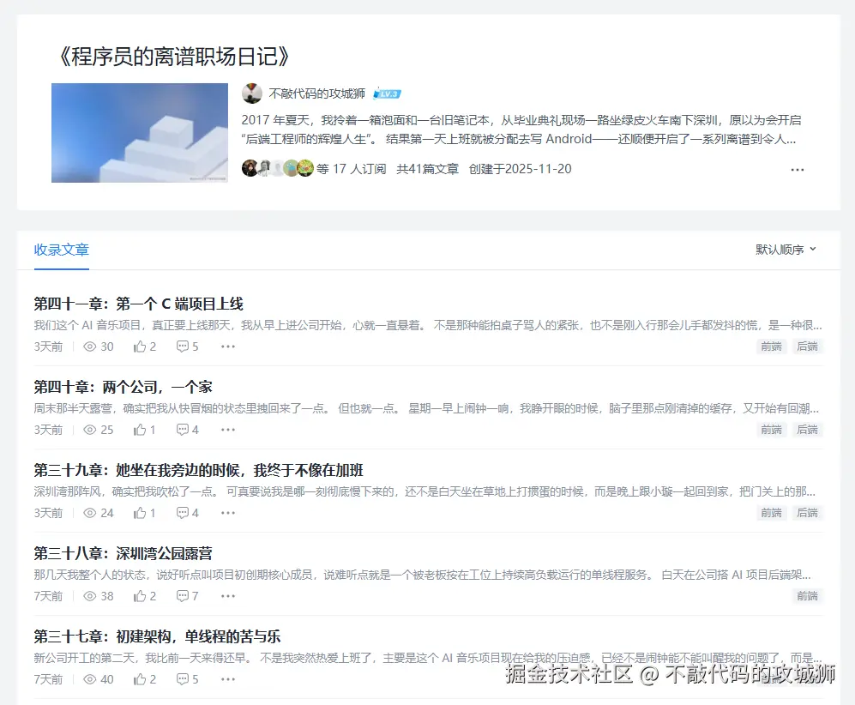Click the column cover image thumbnail
Screen dimensions: 855x705
(x=139, y=133)
